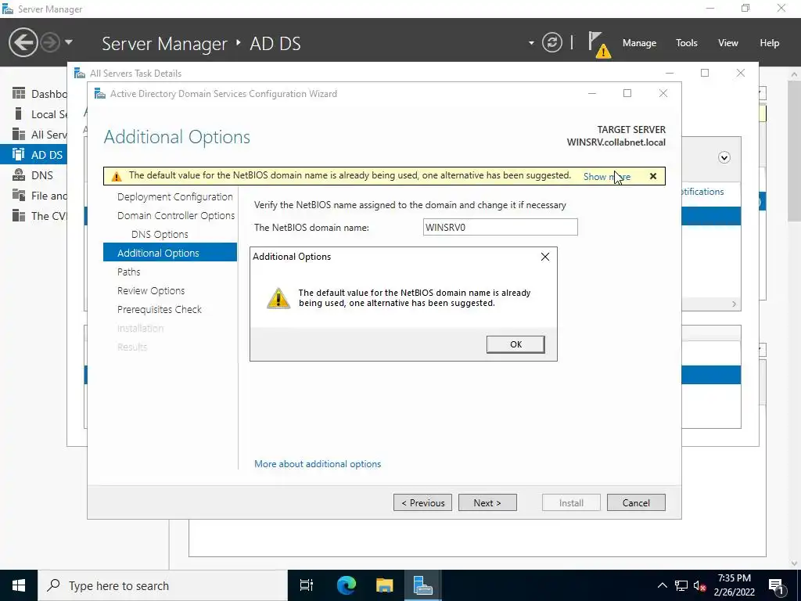This screenshot has width=801, height=601.
Task: Dismiss the yellow warning banner
Action: 653,176
